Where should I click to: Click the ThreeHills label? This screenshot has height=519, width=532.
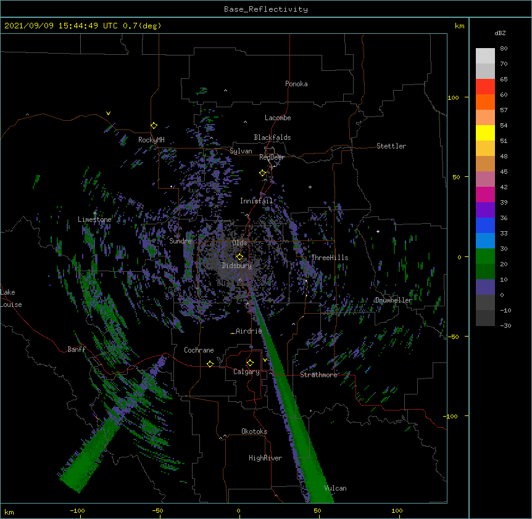coord(330,258)
